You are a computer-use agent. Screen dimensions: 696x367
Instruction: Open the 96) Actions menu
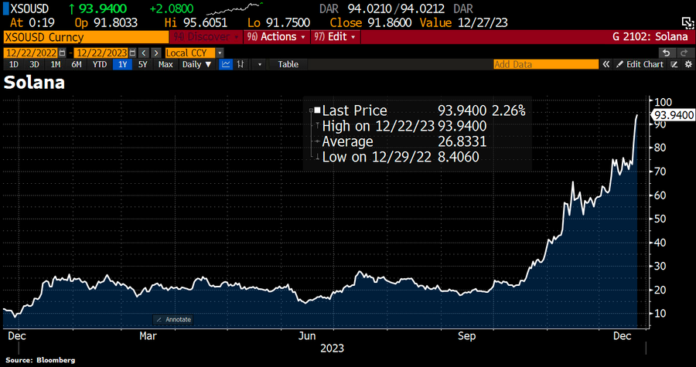277,37
